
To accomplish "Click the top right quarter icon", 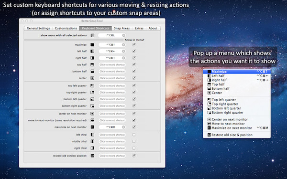I will point(92,93).
